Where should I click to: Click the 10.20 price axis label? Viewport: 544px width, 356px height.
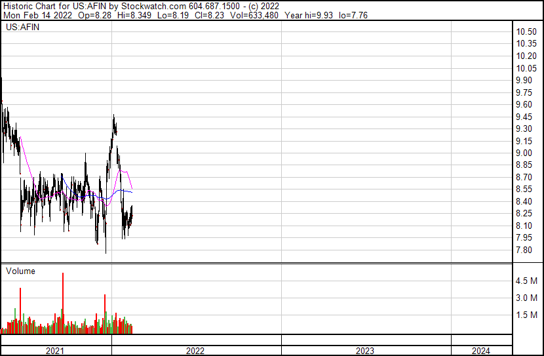[526, 56]
